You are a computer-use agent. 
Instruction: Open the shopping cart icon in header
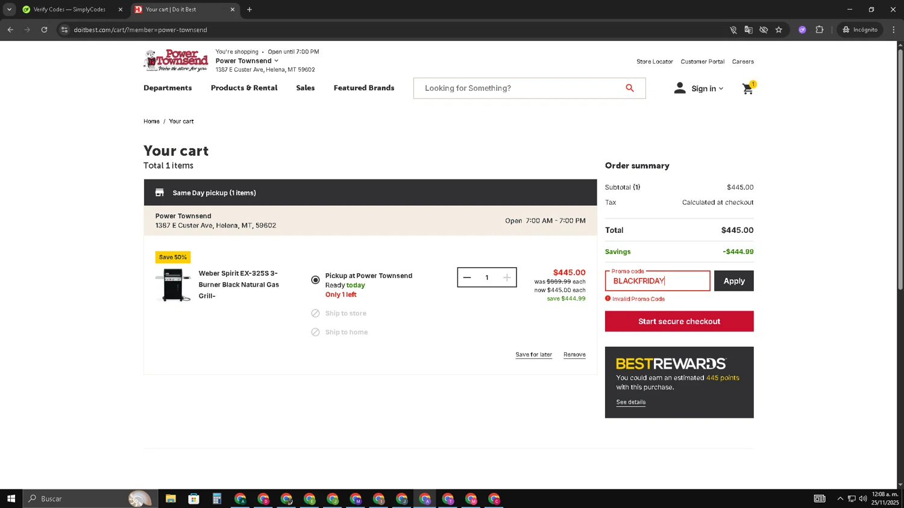pyautogui.click(x=748, y=88)
